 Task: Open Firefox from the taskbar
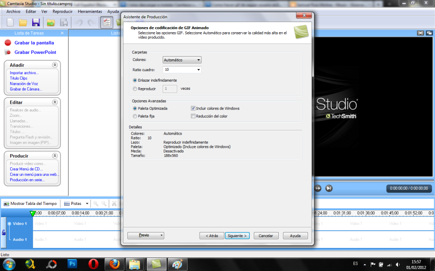point(114,264)
